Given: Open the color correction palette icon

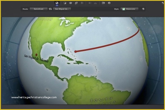Looking at the screenshot, I should [x=71, y=3].
